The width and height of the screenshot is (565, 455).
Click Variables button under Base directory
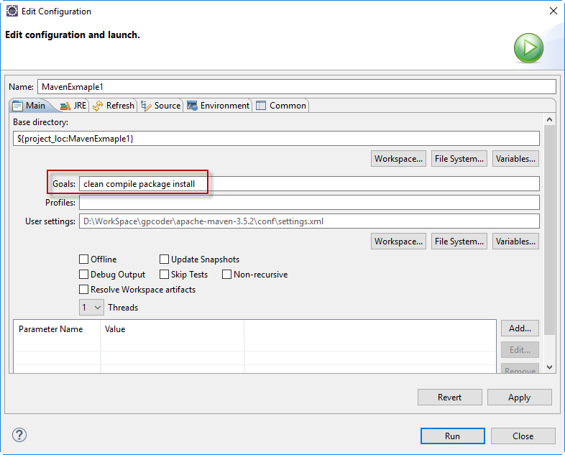pyautogui.click(x=515, y=159)
